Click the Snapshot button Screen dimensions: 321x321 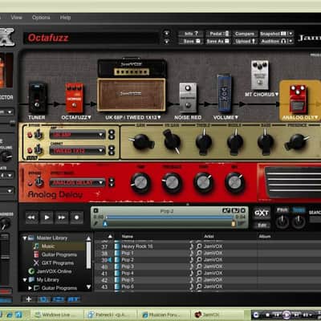click(x=273, y=34)
